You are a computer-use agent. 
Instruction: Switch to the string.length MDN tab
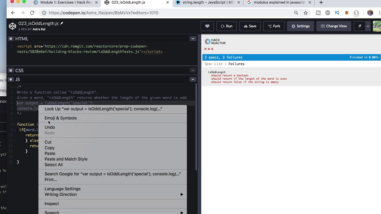(208, 2)
